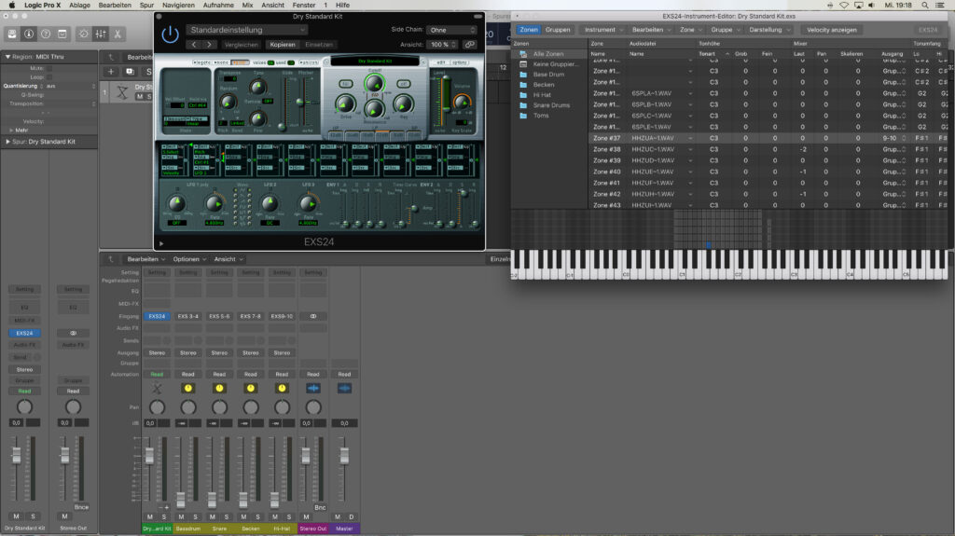Open Side Chain Ohne dropdown
Screen dimensions: 955x536
(451, 30)
